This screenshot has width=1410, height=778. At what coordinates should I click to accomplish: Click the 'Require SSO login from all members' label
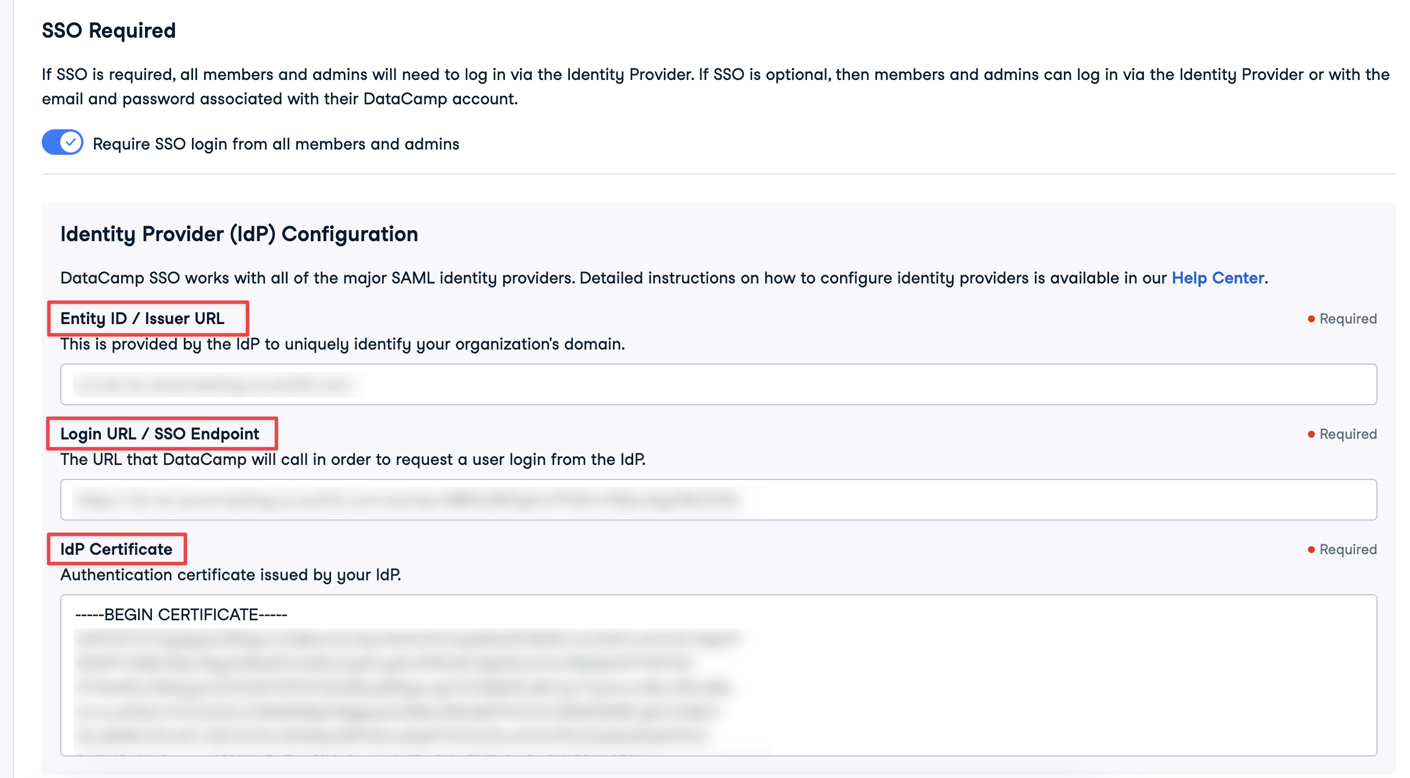[276, 144]
